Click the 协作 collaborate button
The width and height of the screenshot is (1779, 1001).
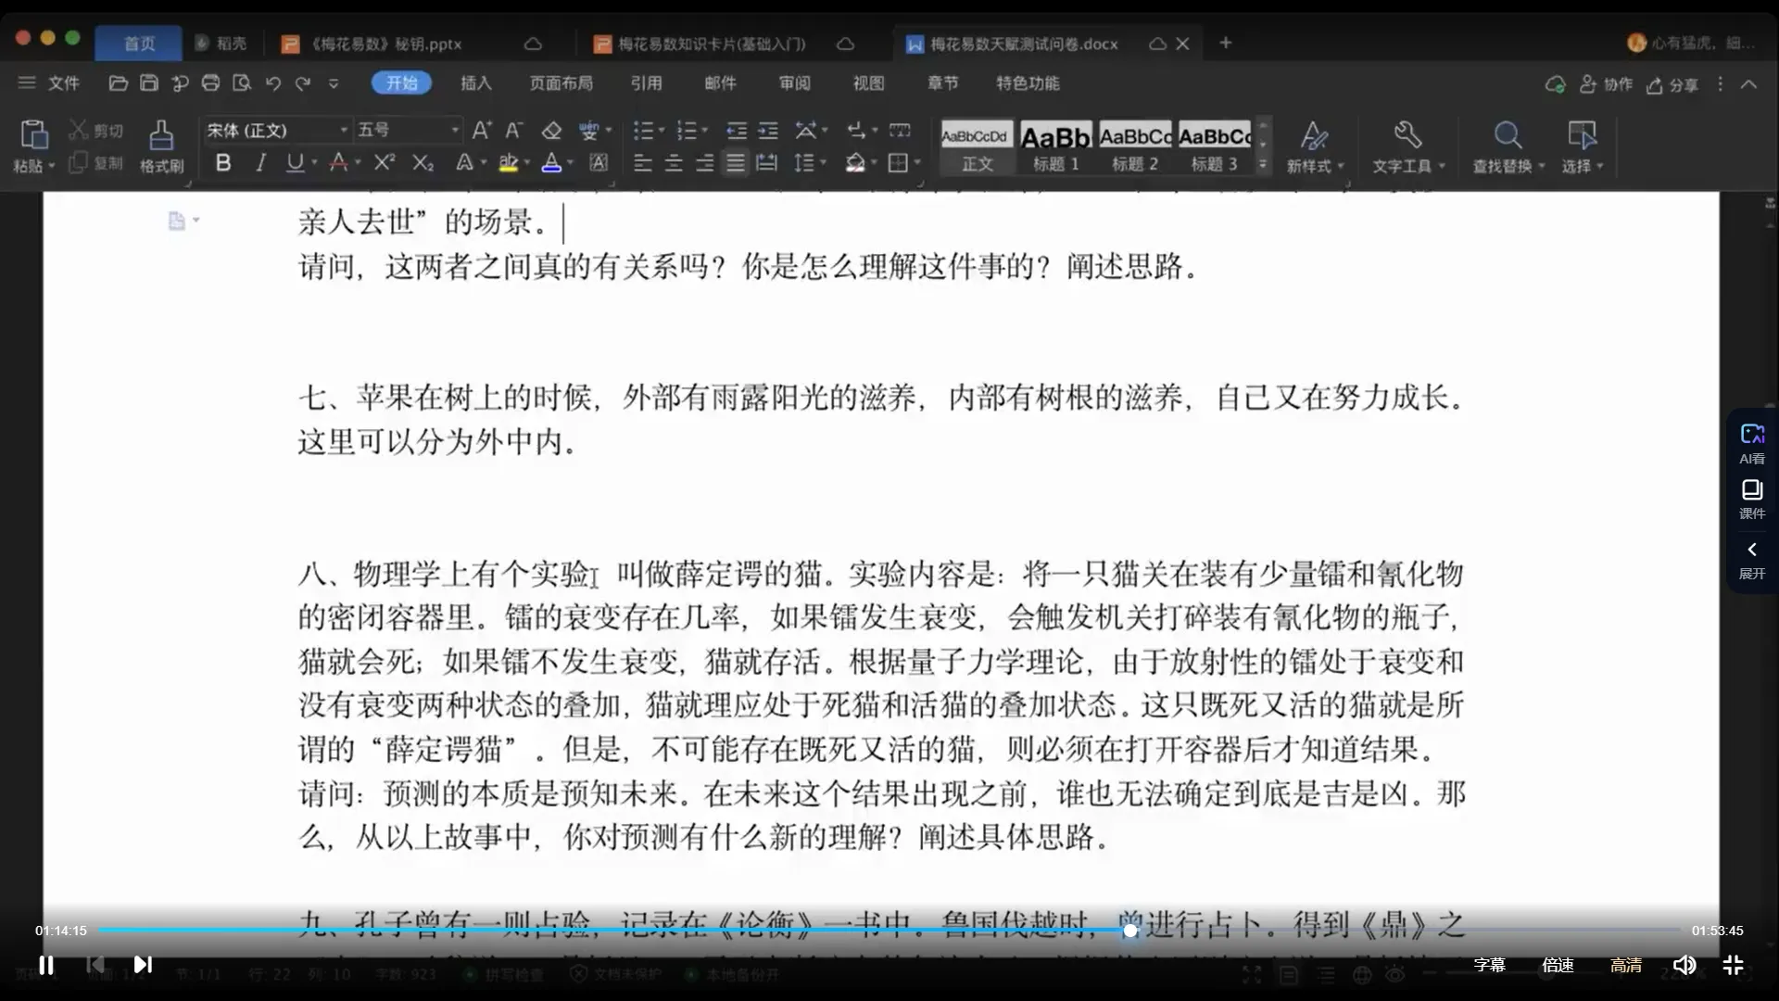(1606, 84)
